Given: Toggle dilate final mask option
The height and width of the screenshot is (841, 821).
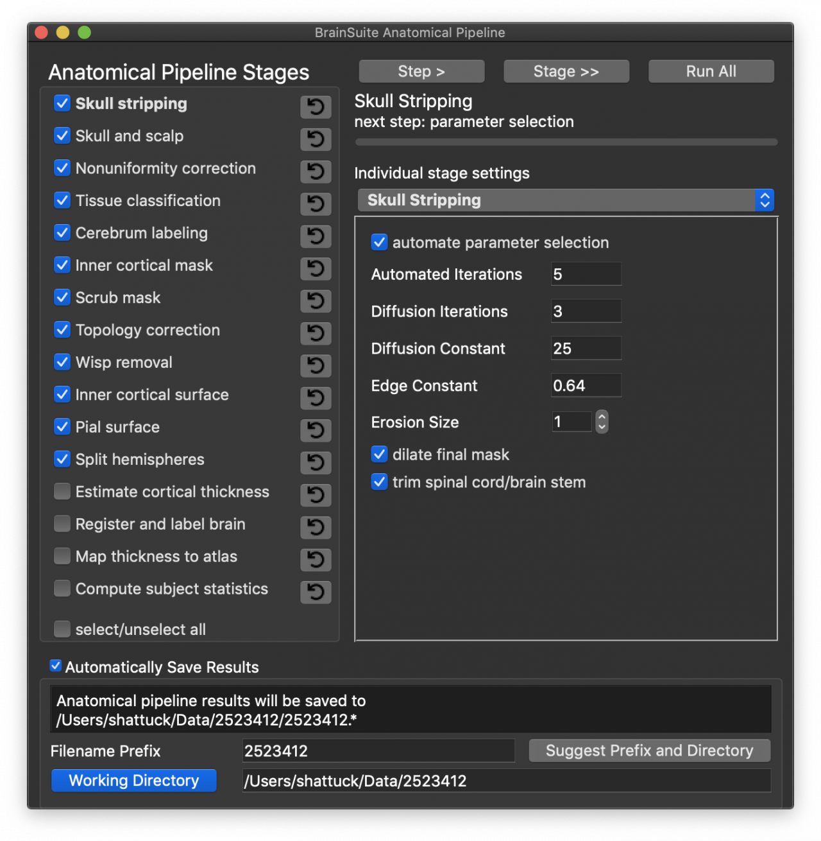Looking at the screenshot, I should pos(379,454).
